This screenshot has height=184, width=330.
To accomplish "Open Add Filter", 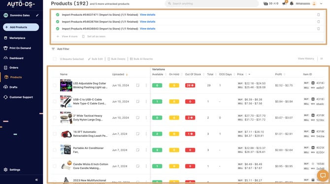I will point(61,49).
